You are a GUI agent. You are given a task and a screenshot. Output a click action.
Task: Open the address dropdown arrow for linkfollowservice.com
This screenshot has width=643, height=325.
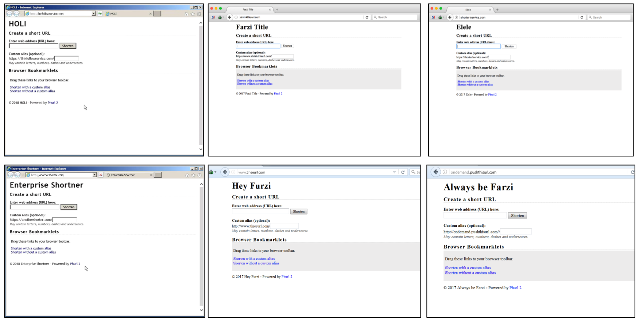tap(94, 13)
